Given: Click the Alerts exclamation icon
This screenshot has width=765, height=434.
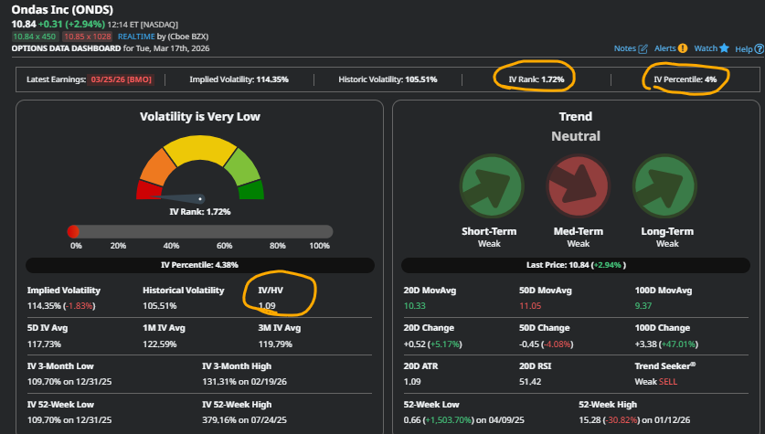Looking at the screenshot, I should tap(683, 48).
